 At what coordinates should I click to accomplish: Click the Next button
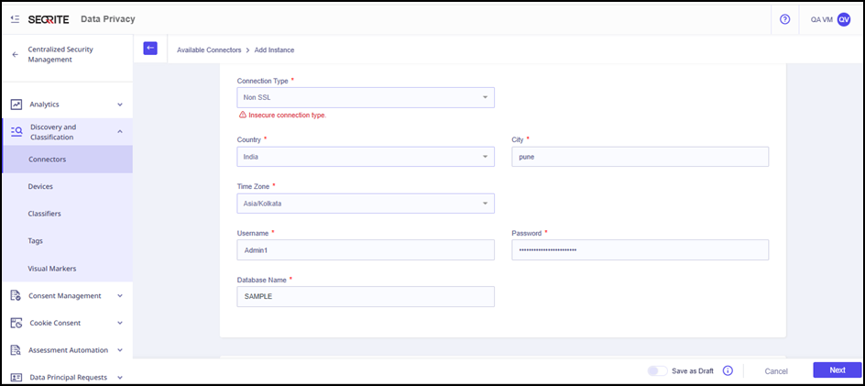[x=837, y=370]
